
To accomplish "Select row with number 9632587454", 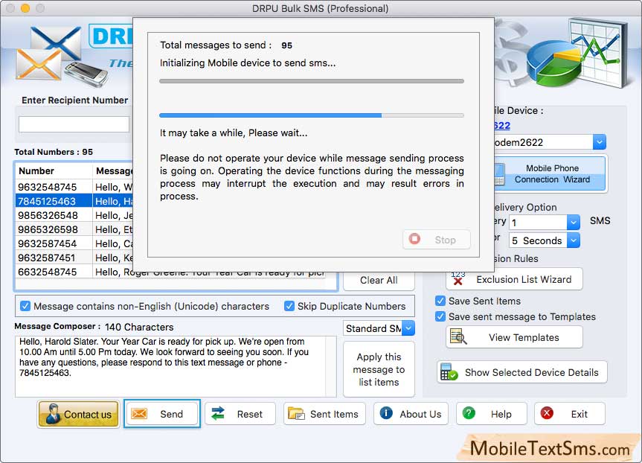I will click(x=74, y=243).
